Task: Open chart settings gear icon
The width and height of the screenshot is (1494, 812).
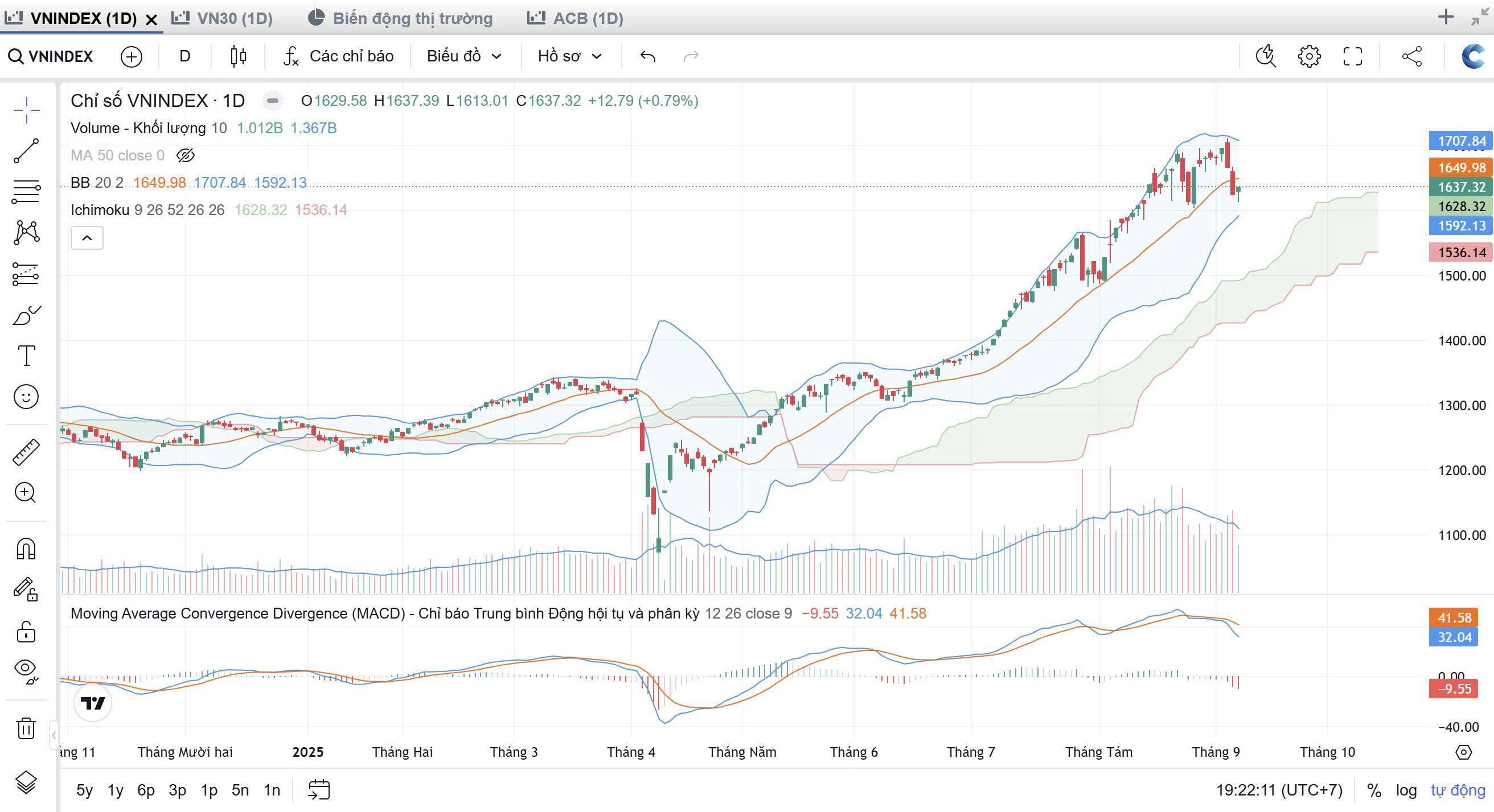Action: 1309,56
